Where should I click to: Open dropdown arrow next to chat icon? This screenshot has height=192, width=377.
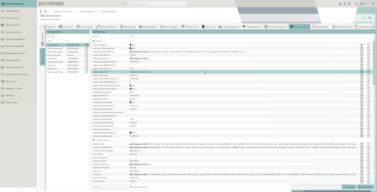pos(365,4)
